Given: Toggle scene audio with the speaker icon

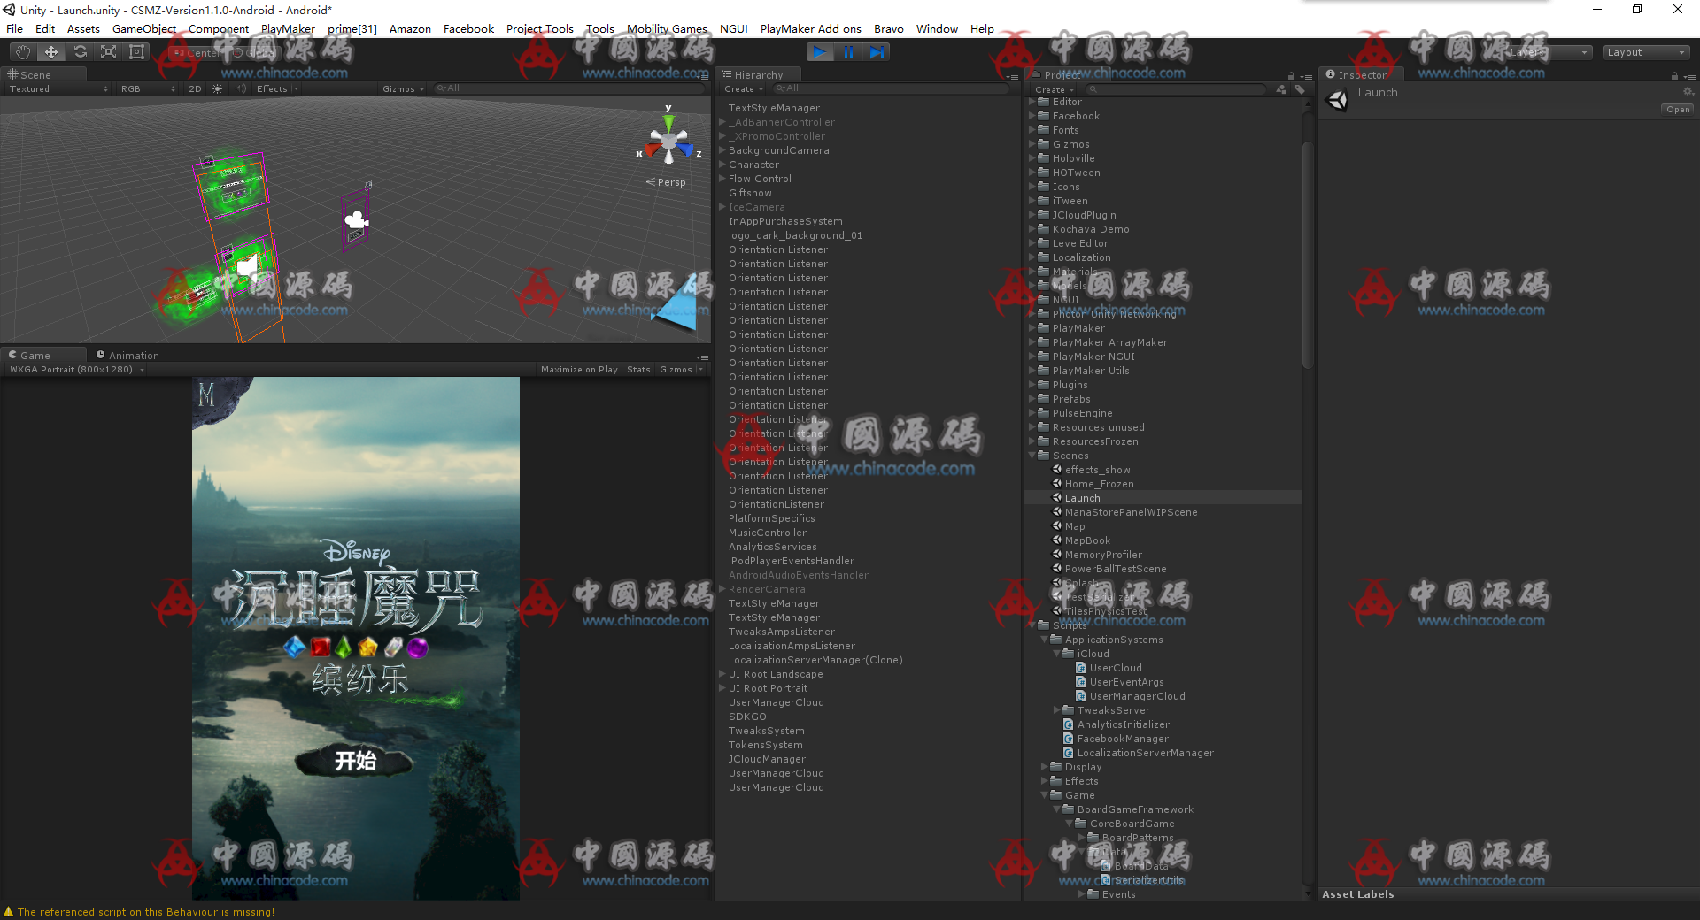Looking at the screenshot, I should point(241,88).
